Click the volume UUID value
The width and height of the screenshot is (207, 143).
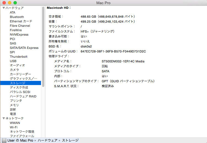coord(113,51)
